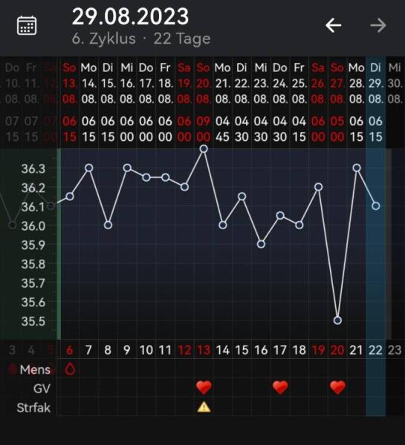Select the GV row label
Screen dimensions: 405x445
pyautogui.click(x=42, y=389)
